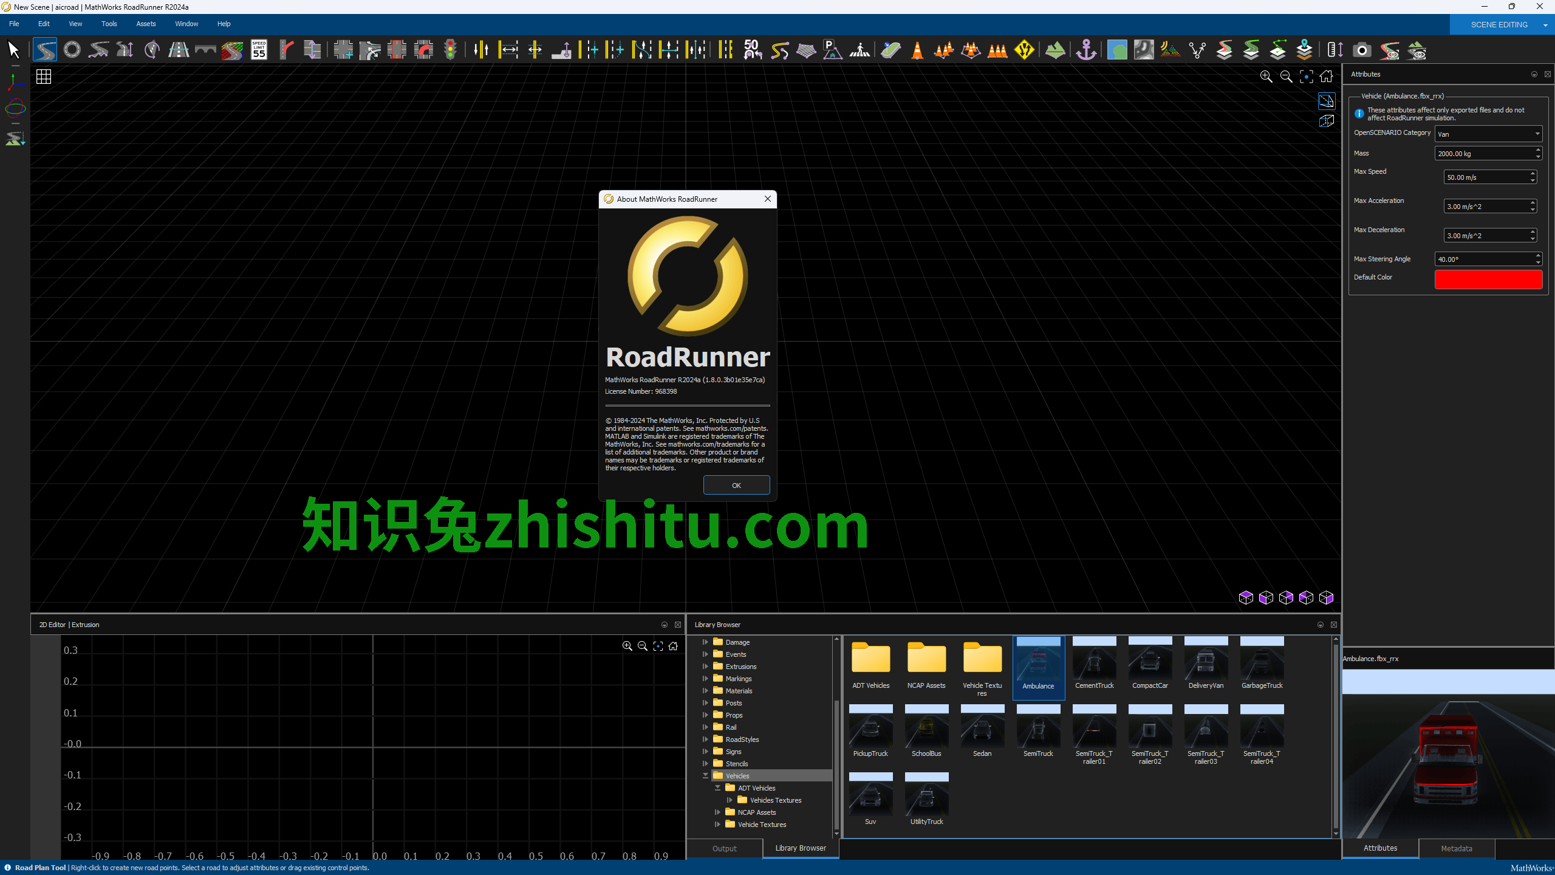Viewport: 1555px width, 875px height.
Task: Expand the Vehicle Textures subfolder
Action: (717, 825)
